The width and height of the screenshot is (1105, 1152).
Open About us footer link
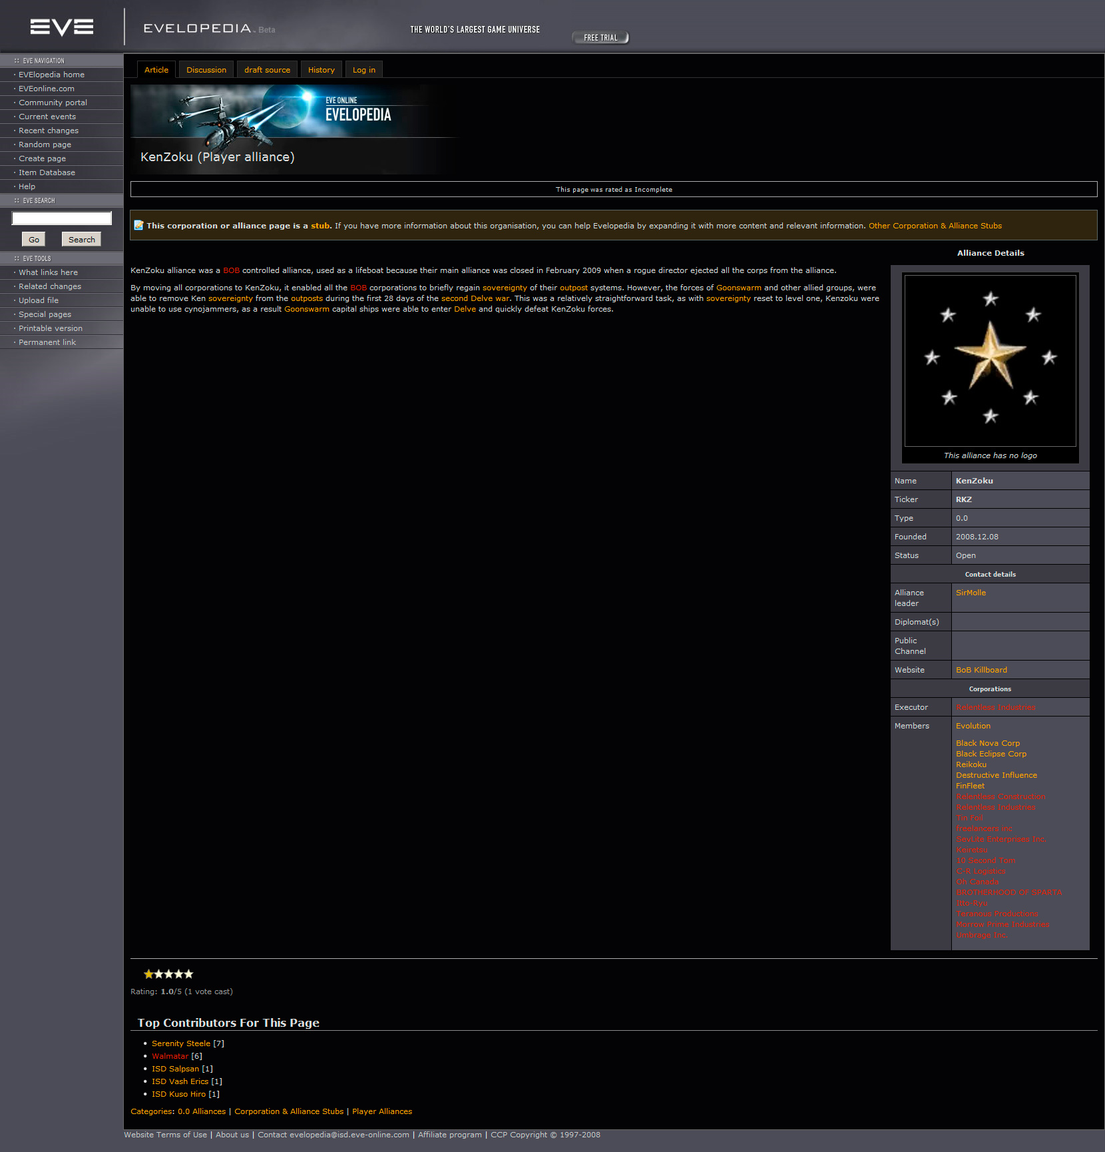coord(232,1135)
